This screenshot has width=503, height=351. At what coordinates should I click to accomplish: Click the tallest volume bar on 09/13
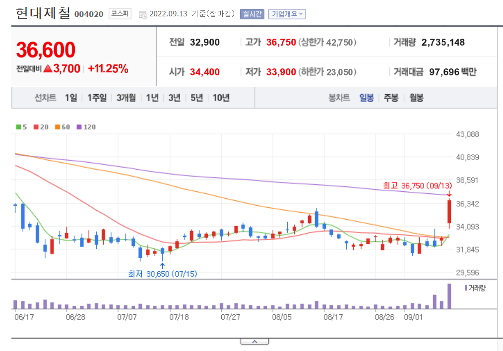pyautogui.click(x=449, y=296)
